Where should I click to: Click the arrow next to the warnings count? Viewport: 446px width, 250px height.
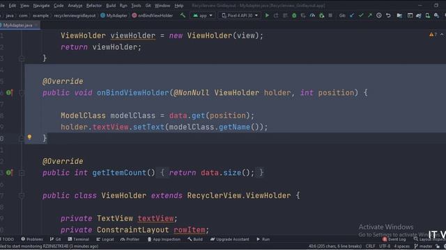tap(442, 35)
